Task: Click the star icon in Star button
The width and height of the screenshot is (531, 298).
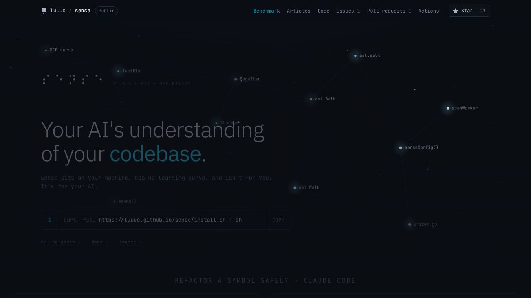Action: (456, 11)
